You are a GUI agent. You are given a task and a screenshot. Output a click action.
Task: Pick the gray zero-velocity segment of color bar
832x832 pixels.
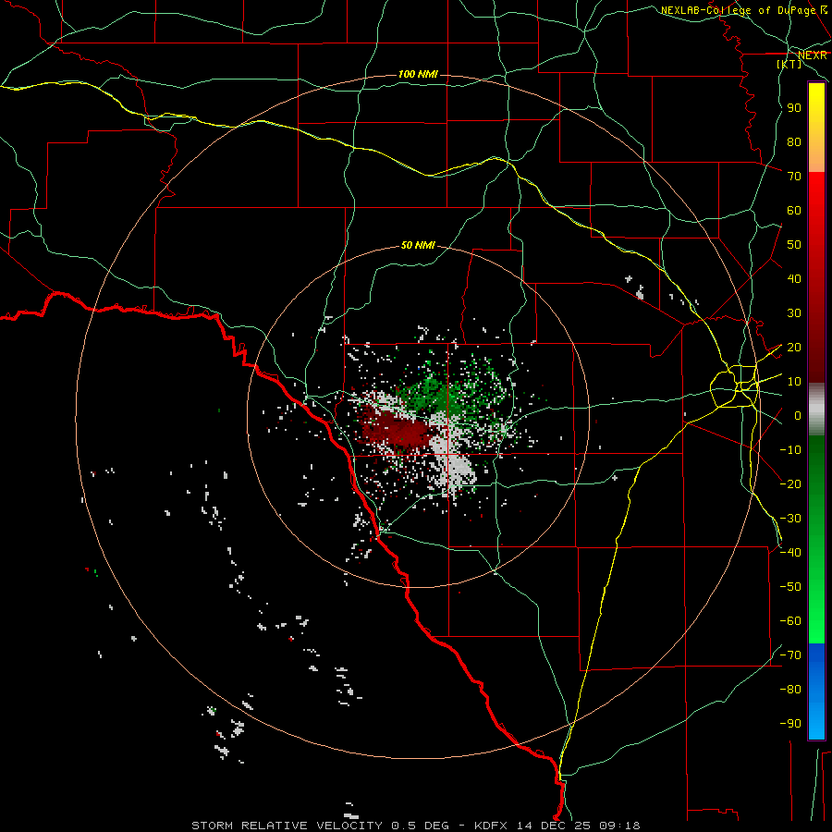pyautogui.click(x=816, y=410)
